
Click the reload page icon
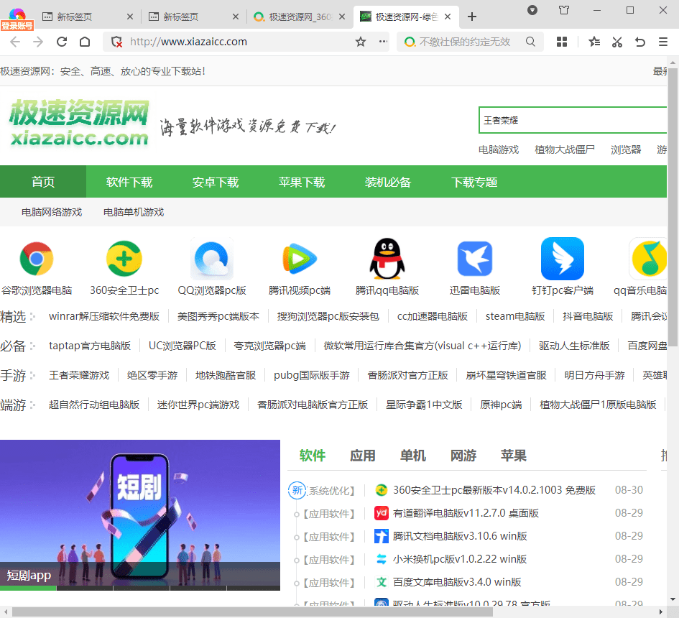[62, 42]
